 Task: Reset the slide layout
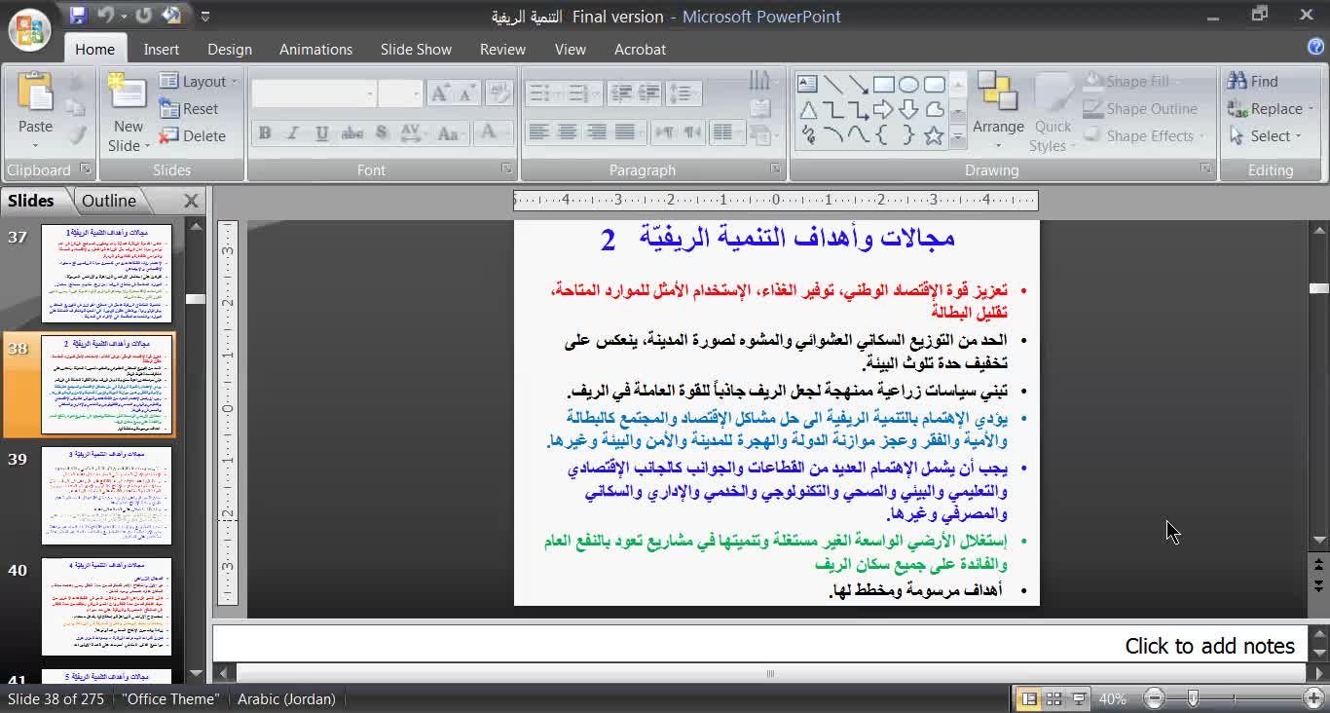[189, 109]
